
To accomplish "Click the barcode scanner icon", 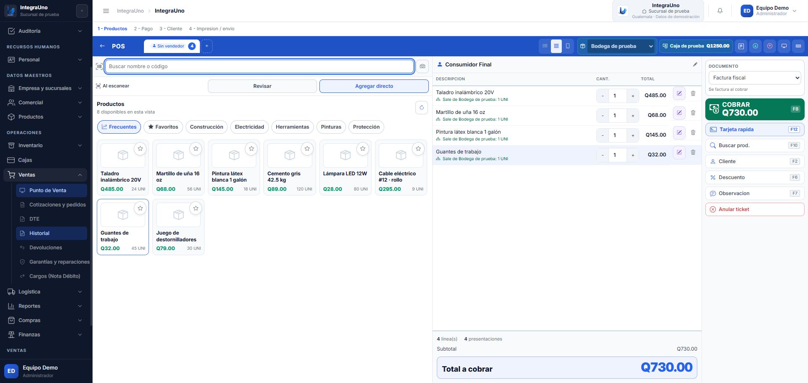I will pos(99,66).
